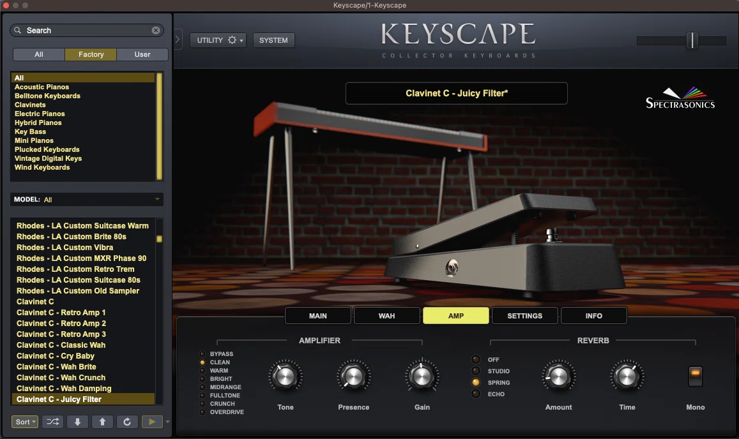Load patch Clavinet C - Classic Wah
The width and height of the screenshot is (739, 439).
(x=61, y=345)
